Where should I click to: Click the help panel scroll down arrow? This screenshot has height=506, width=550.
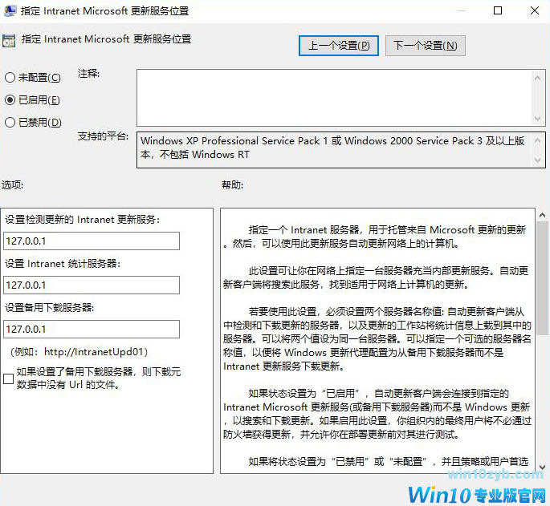tap(542, 467)
